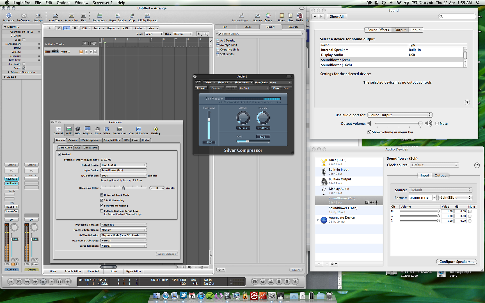Image resolution: width=485 pixels, height=303 pixels.
Task: Open the Output Device dropdown
Action: tap(124, 165)
